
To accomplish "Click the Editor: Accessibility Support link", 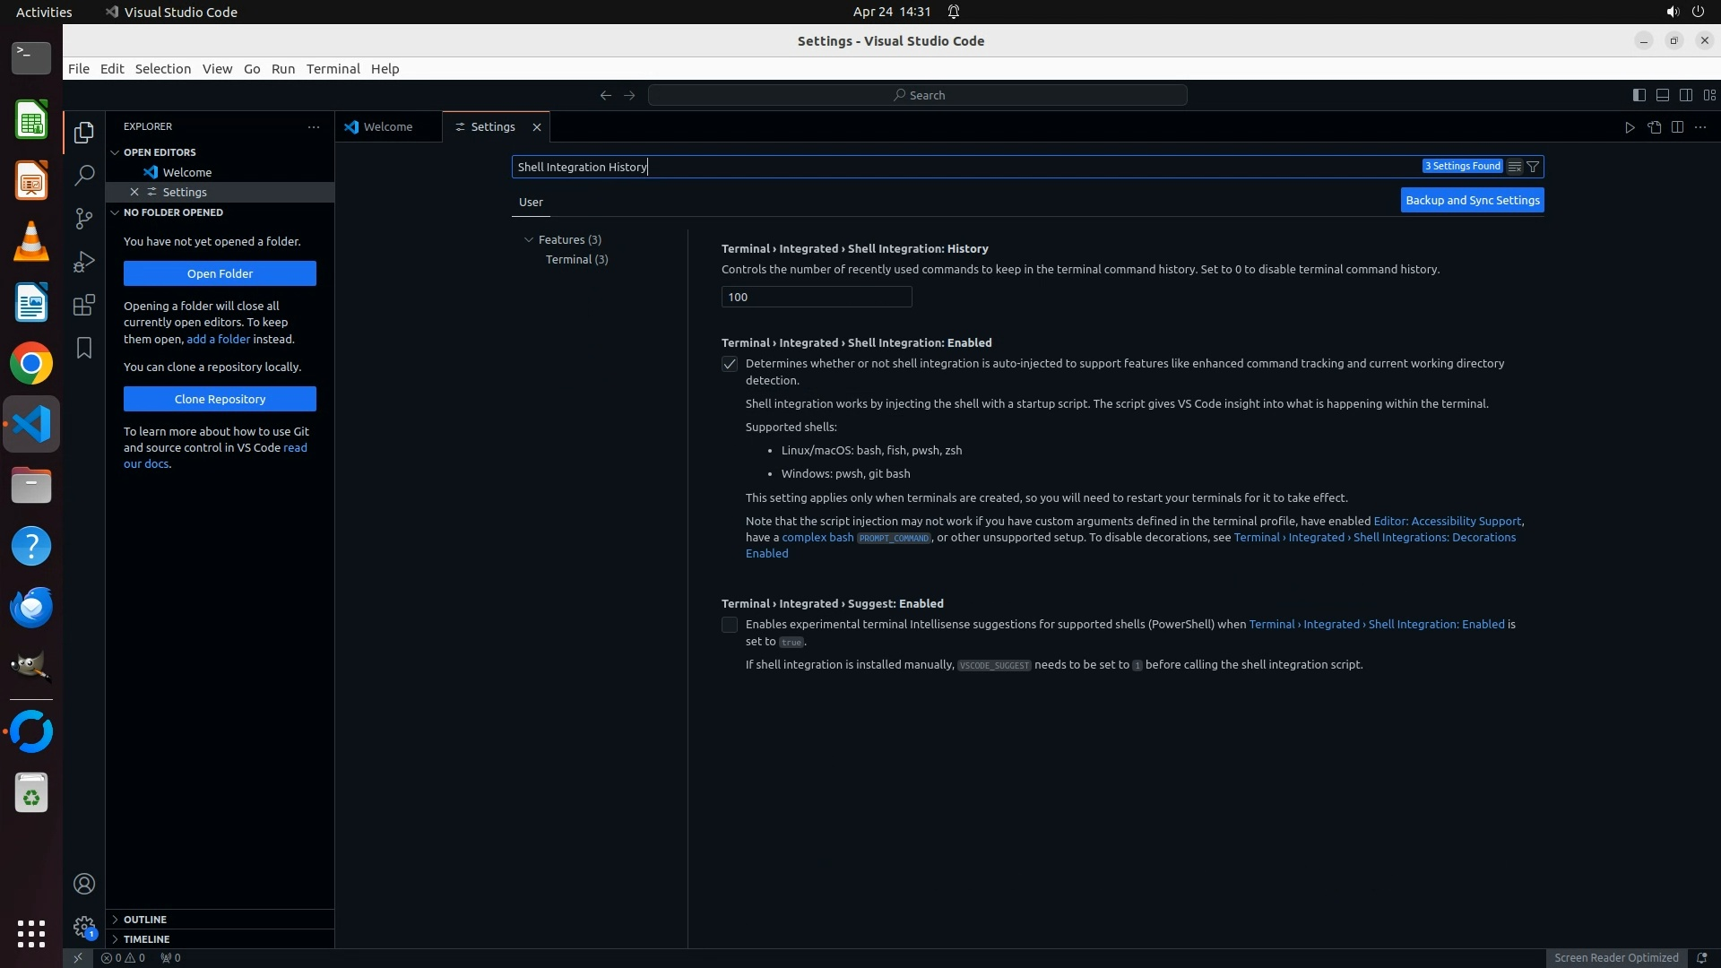I will [x=1447, y=521].
